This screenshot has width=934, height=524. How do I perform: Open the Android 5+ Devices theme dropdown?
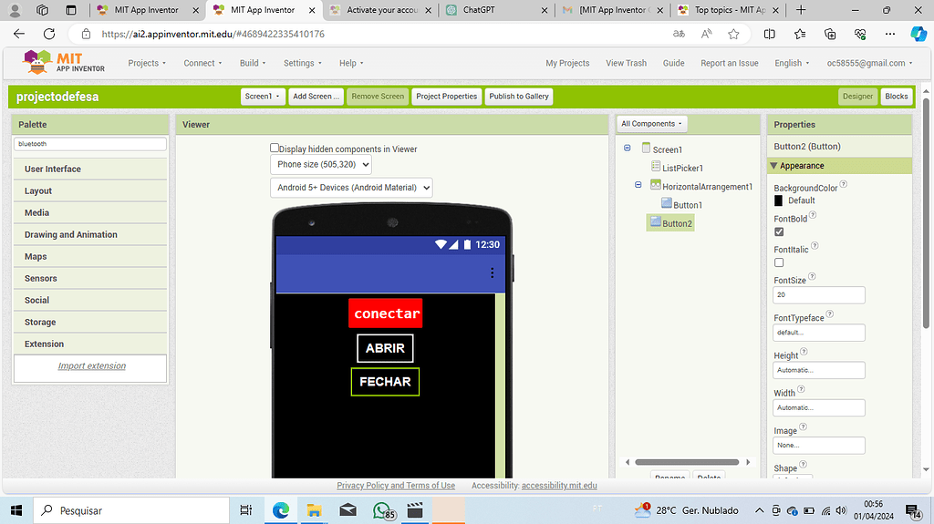pos(351,188)
